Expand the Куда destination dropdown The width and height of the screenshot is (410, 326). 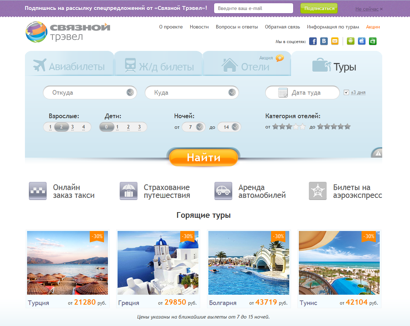click(x=232, y=93)
